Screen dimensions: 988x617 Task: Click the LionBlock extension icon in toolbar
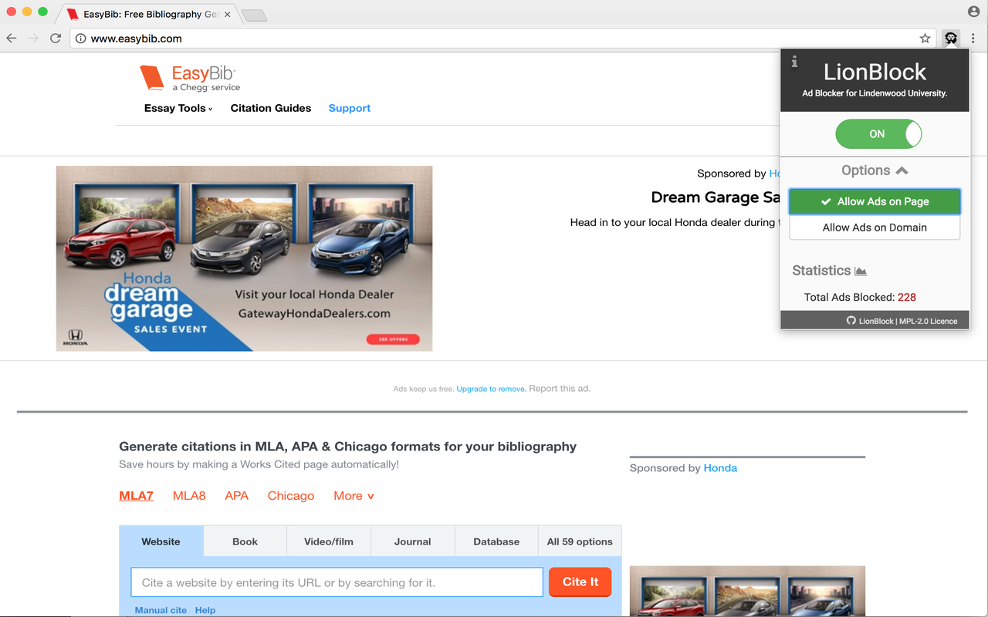[951, 39]
